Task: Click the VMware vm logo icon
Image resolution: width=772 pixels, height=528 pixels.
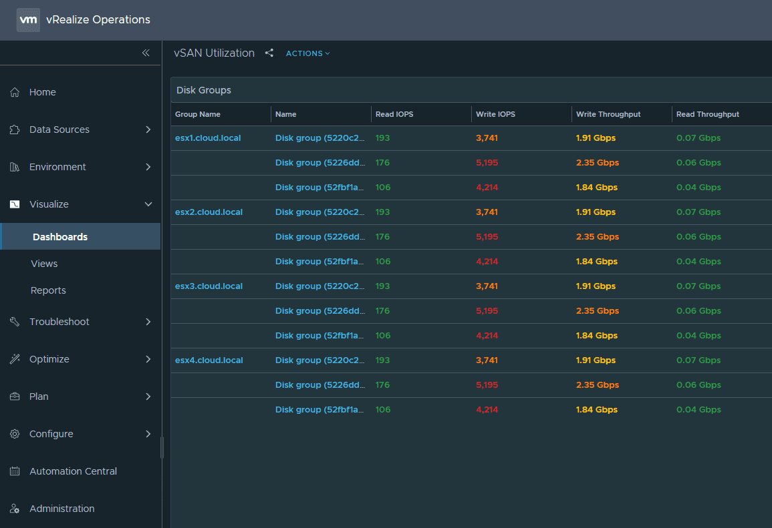Action: (x=28, y=20)
